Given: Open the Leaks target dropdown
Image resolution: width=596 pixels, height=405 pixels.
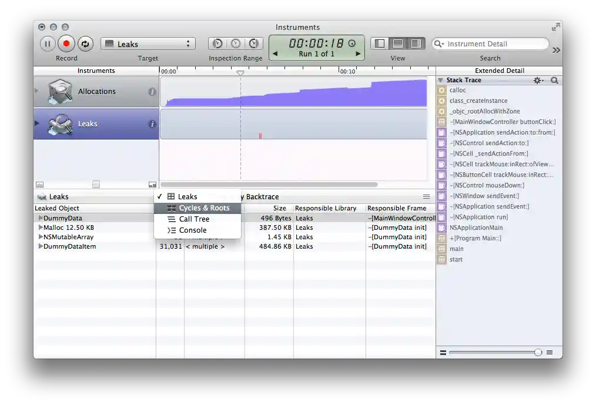Looking at the screenshot, I should pyautogui.click(x=148, y=44).
